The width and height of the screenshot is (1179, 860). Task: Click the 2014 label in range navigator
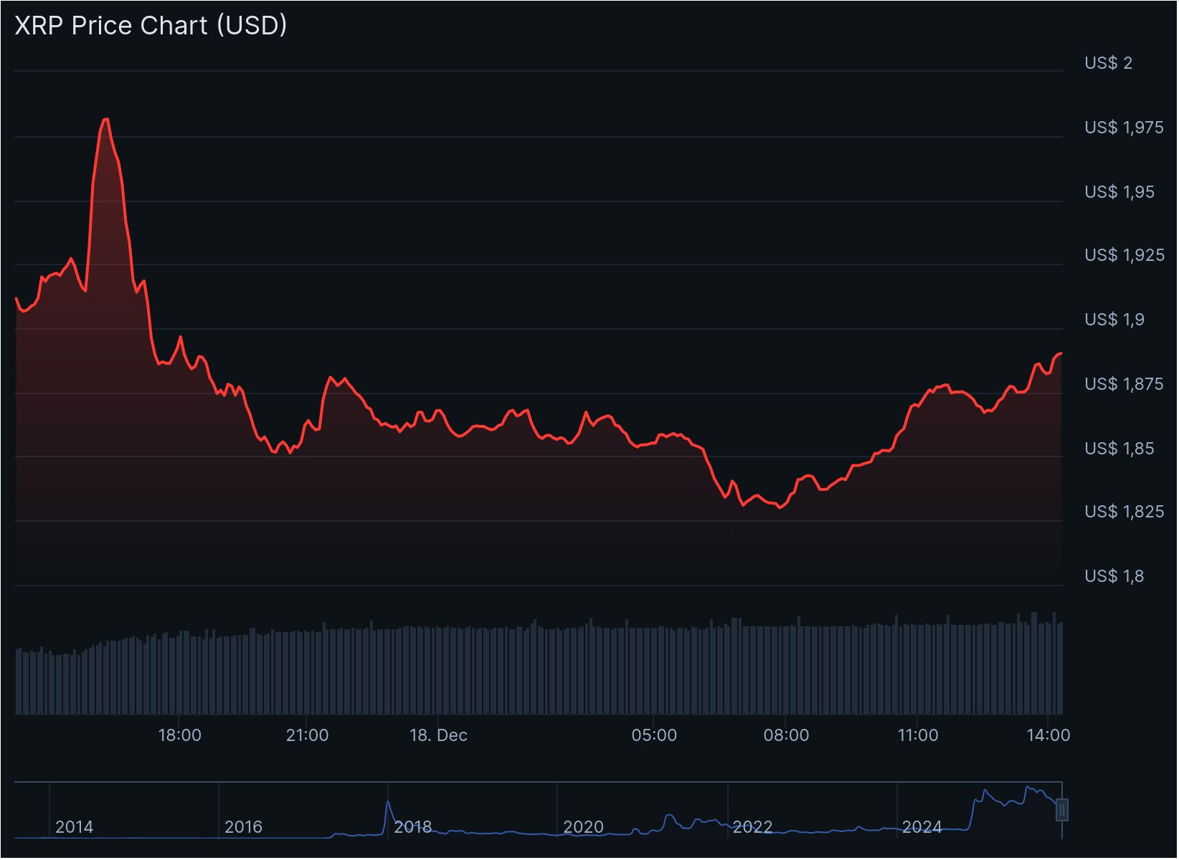[74, 826]
